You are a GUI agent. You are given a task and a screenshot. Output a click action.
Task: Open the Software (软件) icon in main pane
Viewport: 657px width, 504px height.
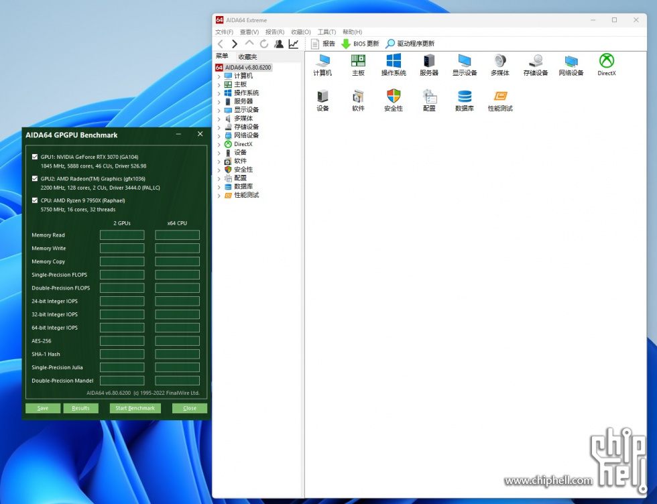358,101
